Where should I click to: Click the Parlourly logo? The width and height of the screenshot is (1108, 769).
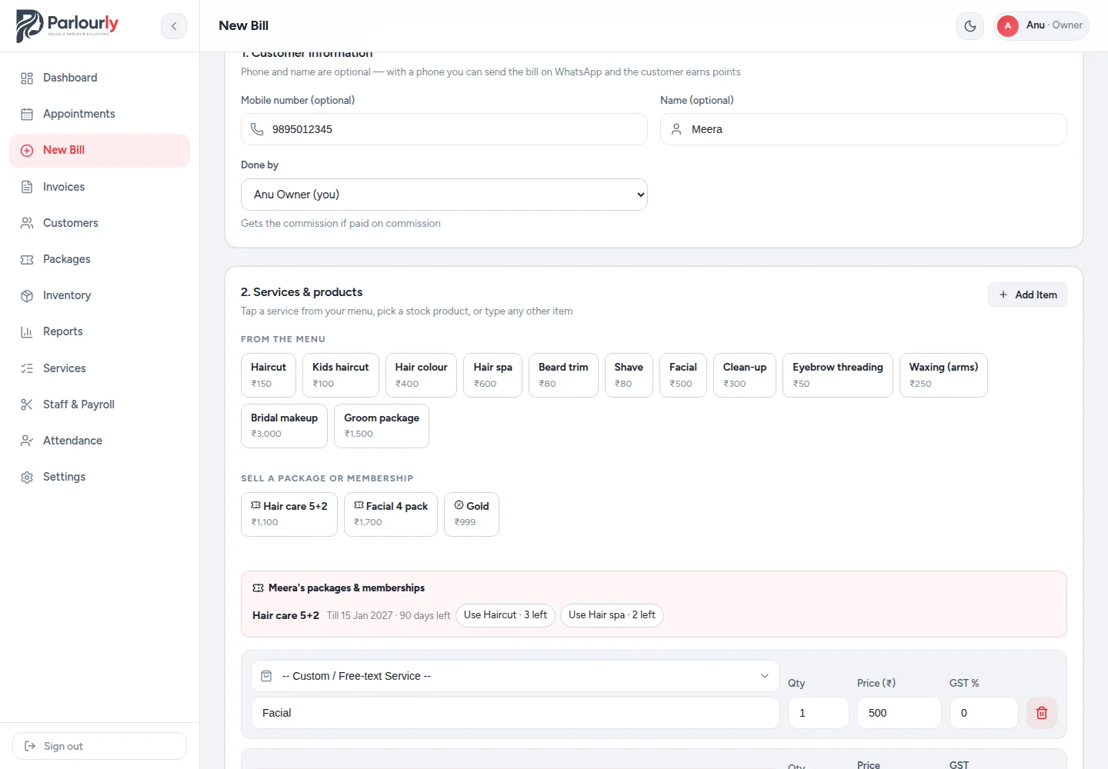tap(68, 26)
